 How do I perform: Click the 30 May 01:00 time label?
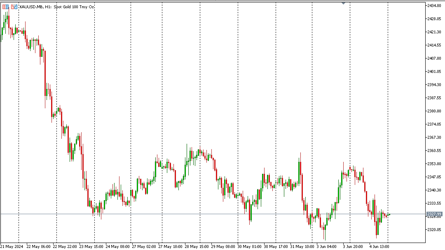pos(249,246)
